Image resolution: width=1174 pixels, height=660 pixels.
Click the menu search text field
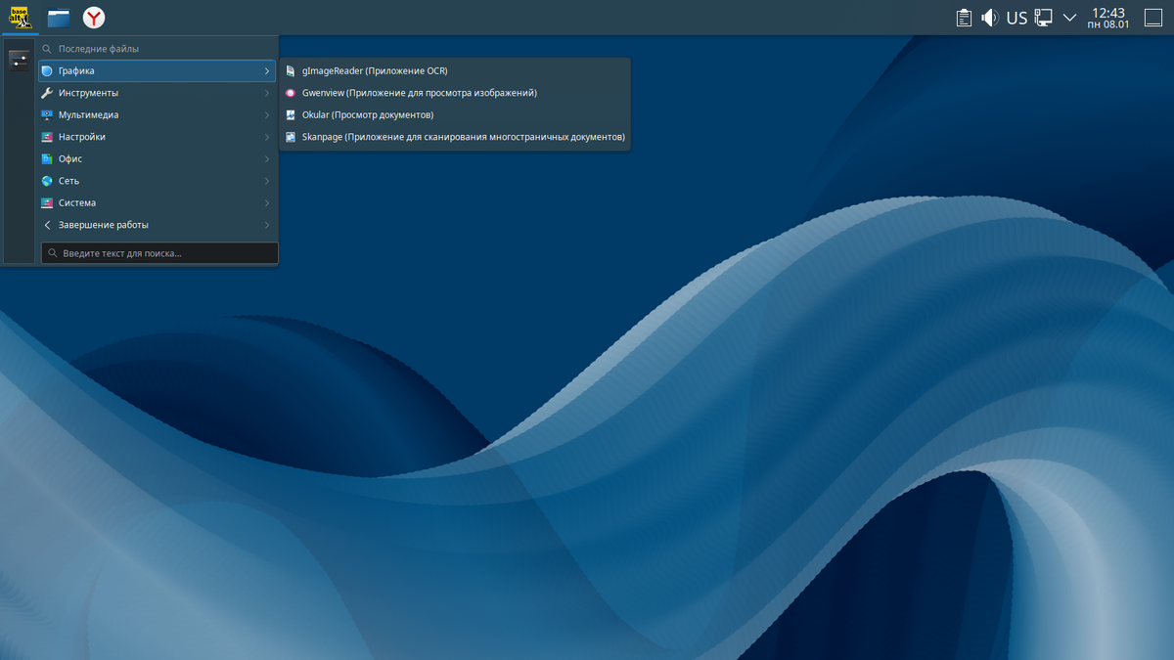click(x=159, y=252)
